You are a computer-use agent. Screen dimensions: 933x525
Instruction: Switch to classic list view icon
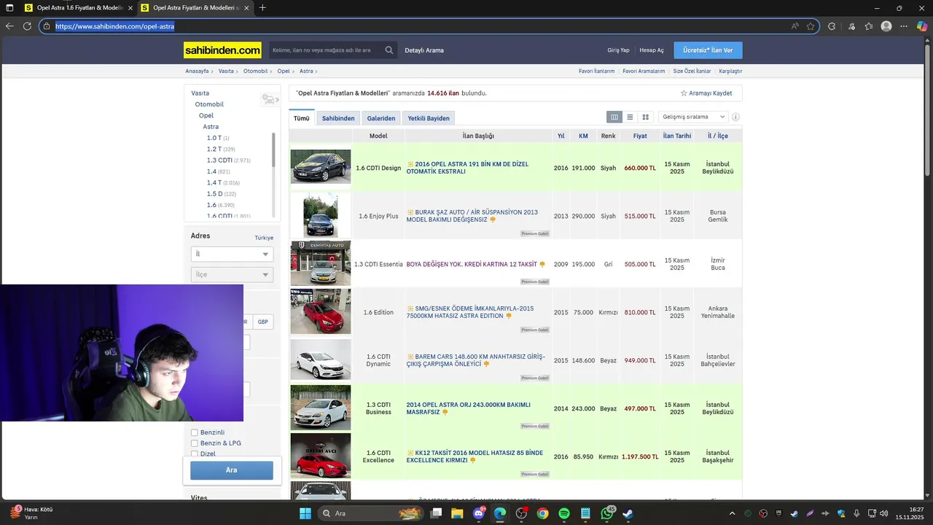630,117
